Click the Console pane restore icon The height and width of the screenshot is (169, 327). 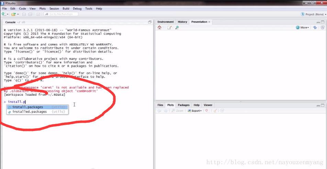tap(150, 22)
